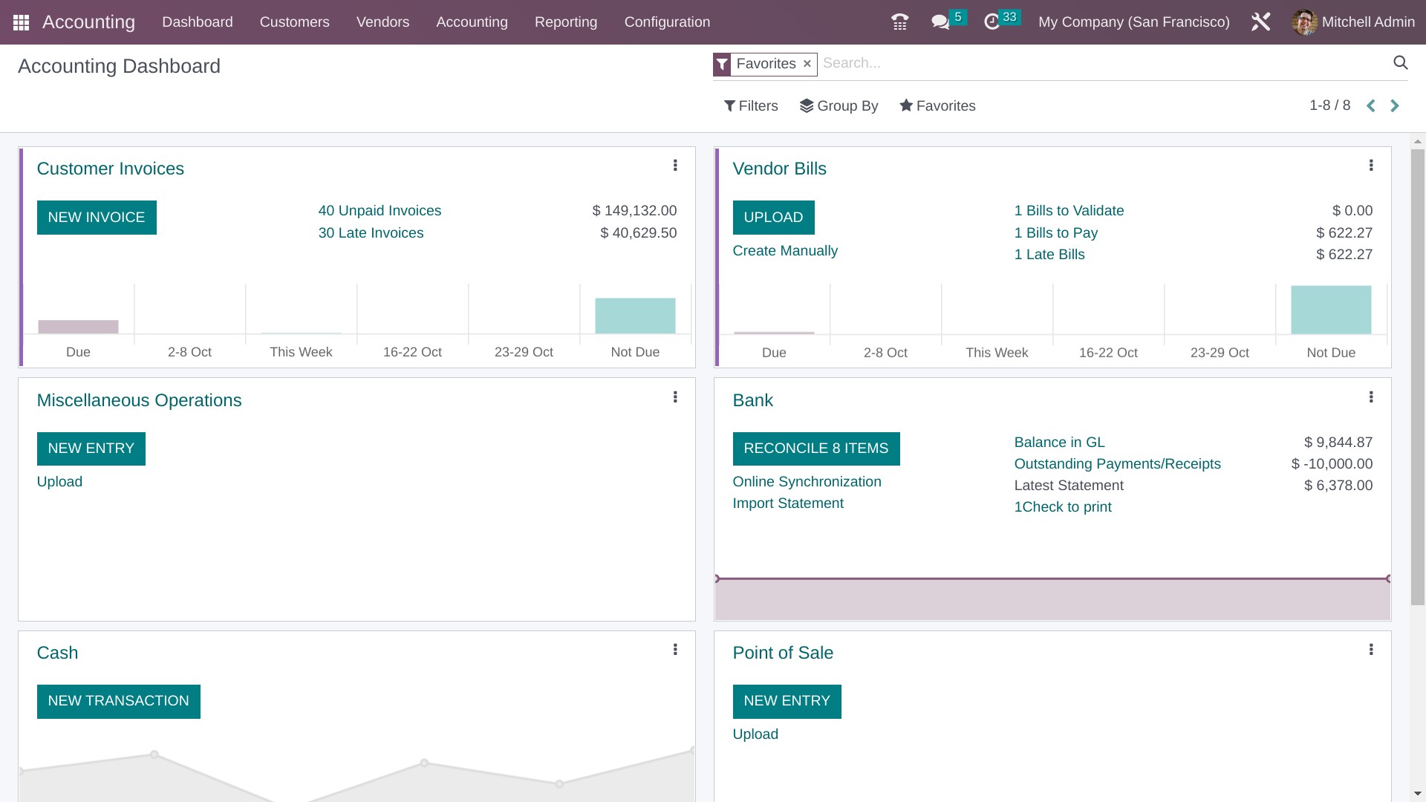Viewport: 1426px width, 802px height.
Task: Open 1 Late Bills link
Action: 1049,255
